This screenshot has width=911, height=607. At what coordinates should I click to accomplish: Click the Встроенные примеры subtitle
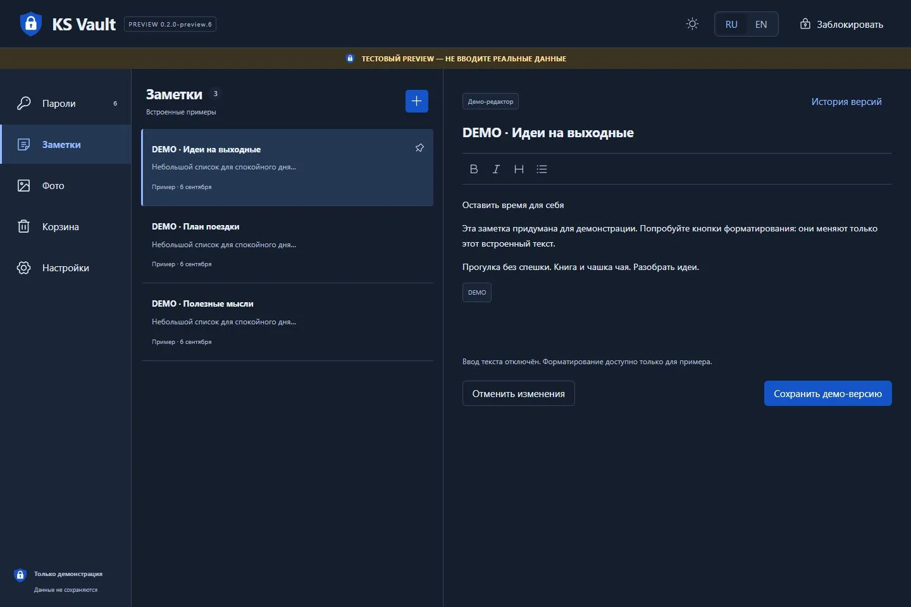(x=181, y=112)
